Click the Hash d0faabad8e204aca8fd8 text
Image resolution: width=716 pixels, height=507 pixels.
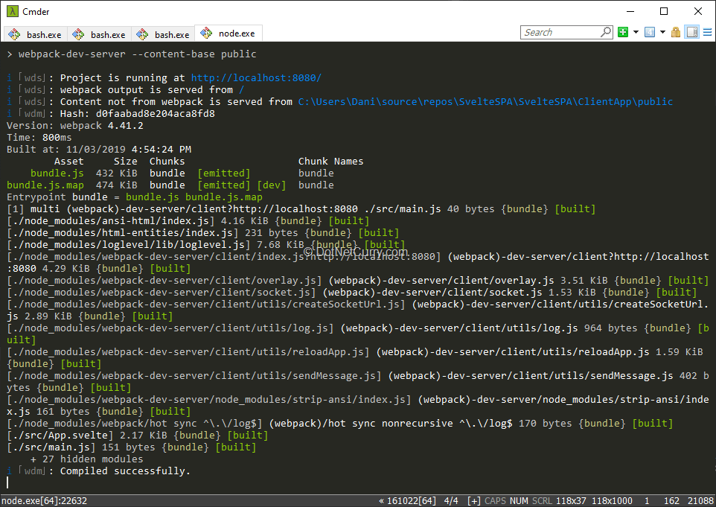pos(138,113)
